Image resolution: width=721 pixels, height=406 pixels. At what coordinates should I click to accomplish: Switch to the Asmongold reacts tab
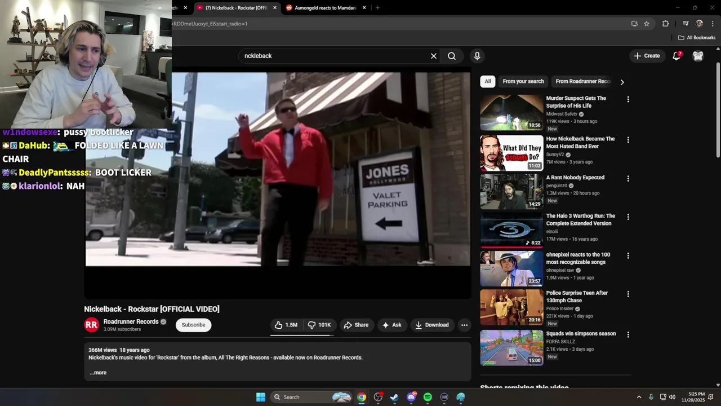click(326, 8)
